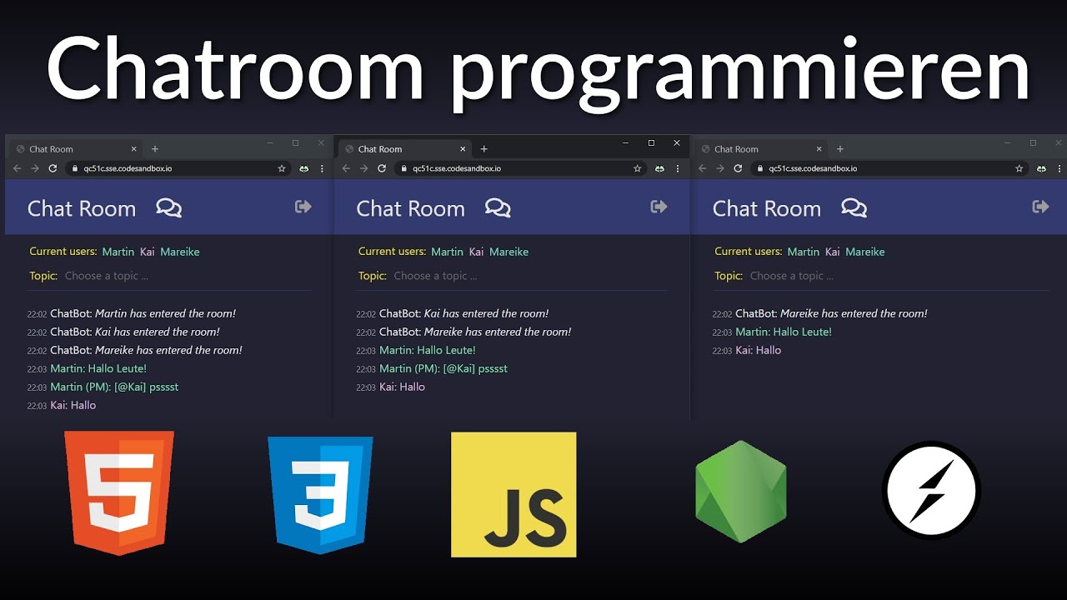Select user Kai in left window's user list

pos(148,252)
